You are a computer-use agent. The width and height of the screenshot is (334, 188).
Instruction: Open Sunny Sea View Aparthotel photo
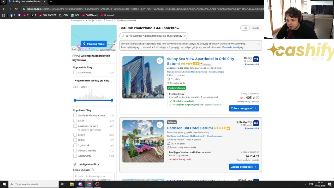click(x=143, y=77)
